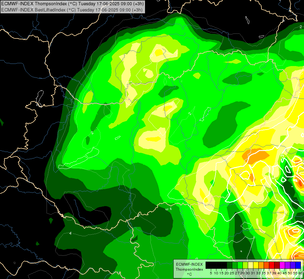Select the orange 33-35 legend swatch

pos(261,265)
